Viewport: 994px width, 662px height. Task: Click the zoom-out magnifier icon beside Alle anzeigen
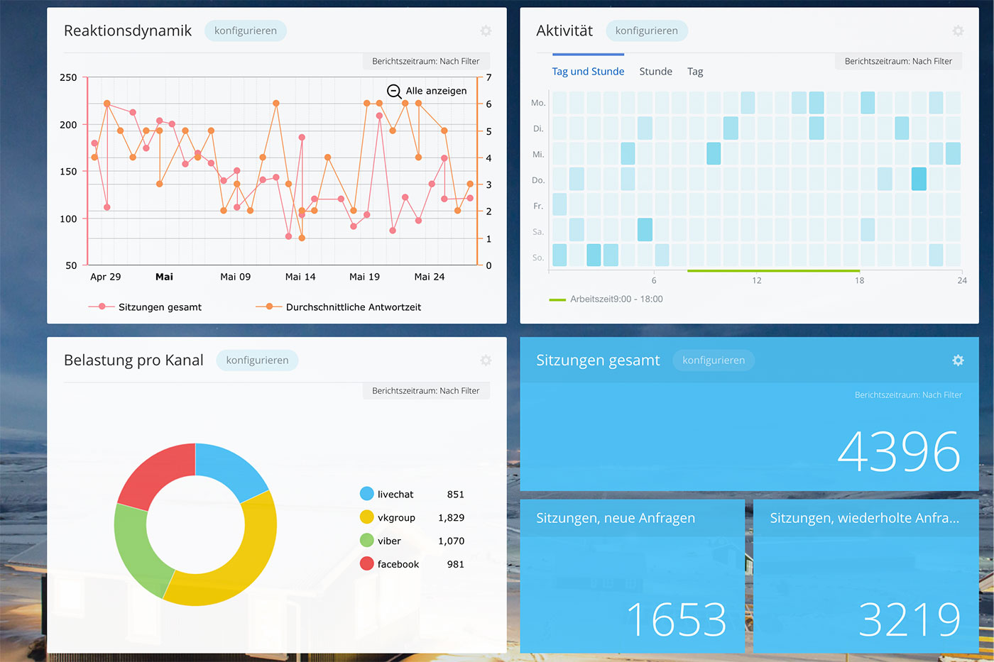(394, 91)
